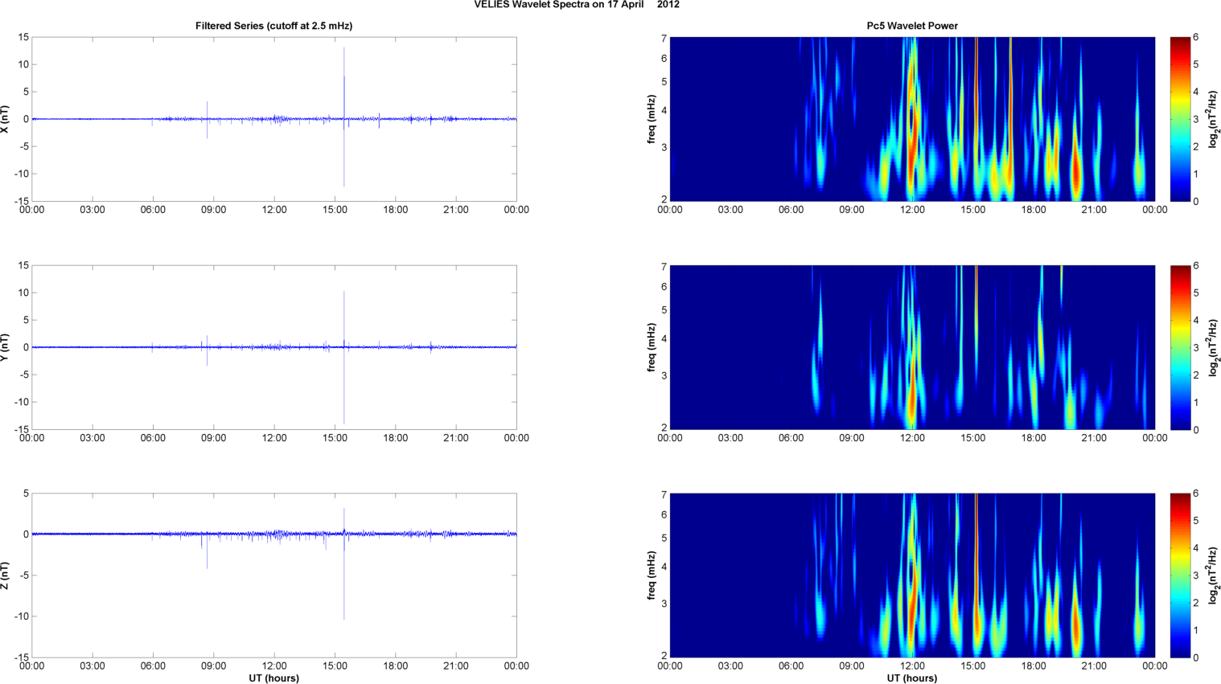This screenshot has width=1221, height=684.
Task: Click the top wavelet plot's 'freq (mHz)' label
Action: tap(652, 119)
